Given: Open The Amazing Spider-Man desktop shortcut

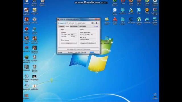Looking at the screenshot, I should 26,21.
